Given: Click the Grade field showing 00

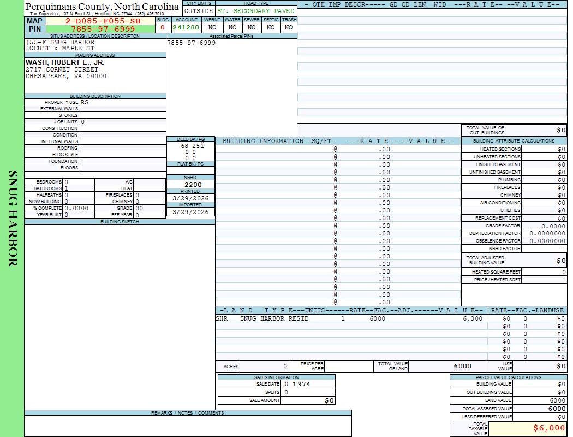Looking at the screenshot, I should tap(149, 208).
